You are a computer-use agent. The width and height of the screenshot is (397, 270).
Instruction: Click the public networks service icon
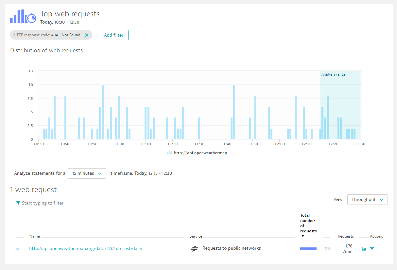point(194,249)
